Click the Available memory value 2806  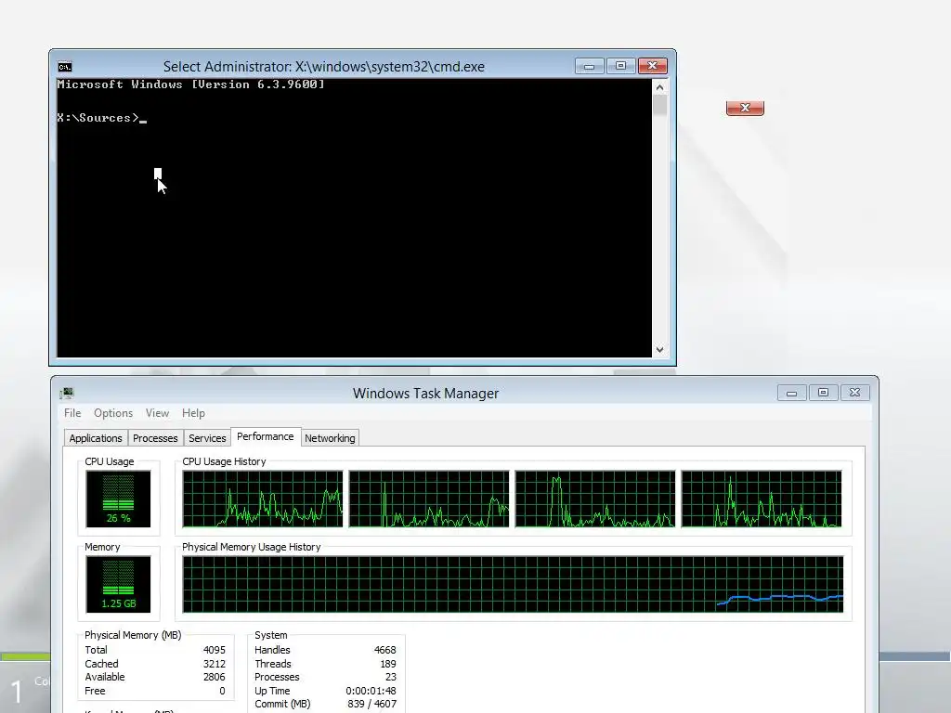(x=215, y=677)
